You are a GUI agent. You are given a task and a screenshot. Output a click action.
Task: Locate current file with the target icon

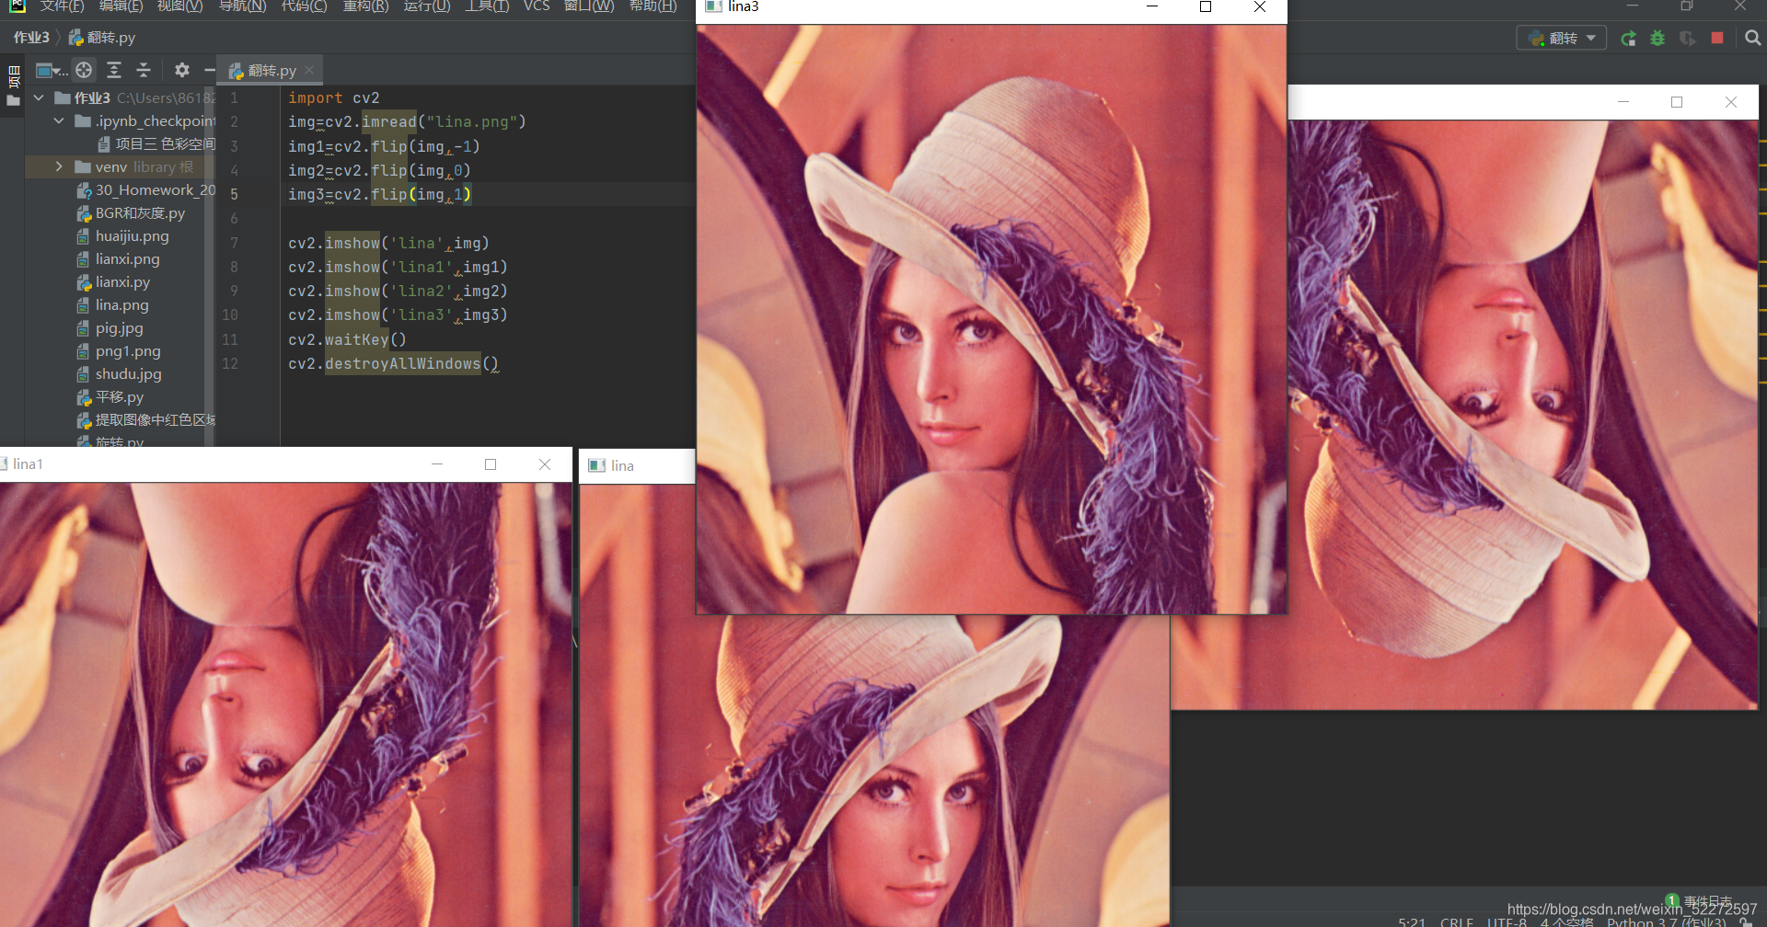click(84, 70)
